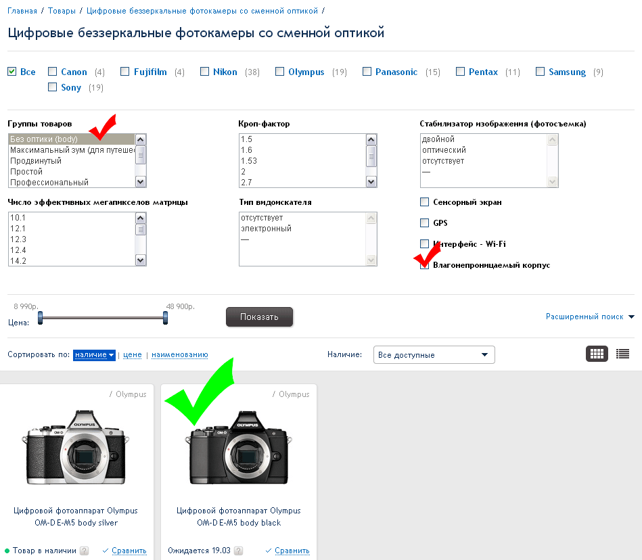Open the black Olympus camera thumbnail
The width and height of the screenshot is (642, 560).
point(239,448)
